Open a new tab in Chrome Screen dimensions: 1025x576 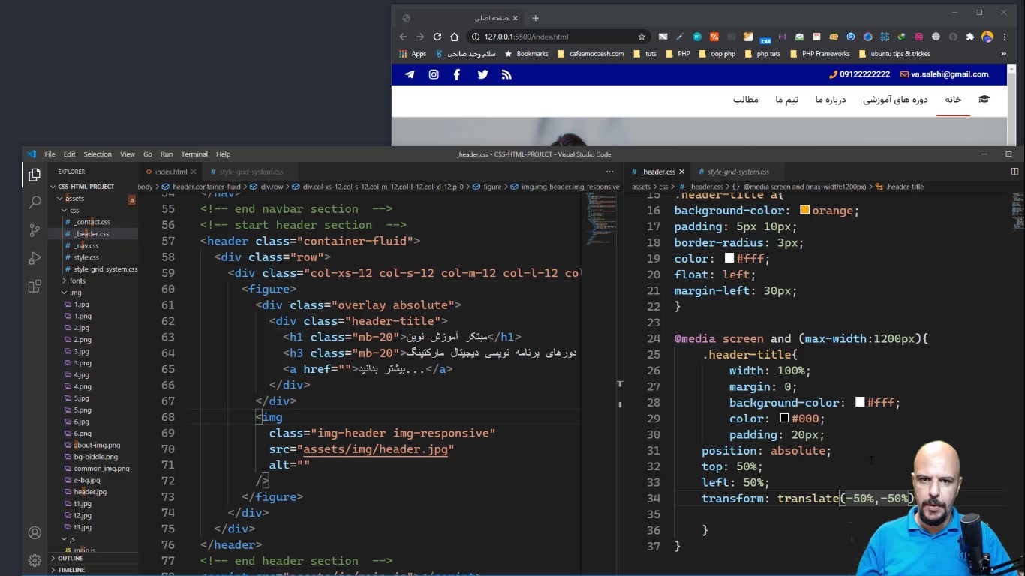pos(535,18)
